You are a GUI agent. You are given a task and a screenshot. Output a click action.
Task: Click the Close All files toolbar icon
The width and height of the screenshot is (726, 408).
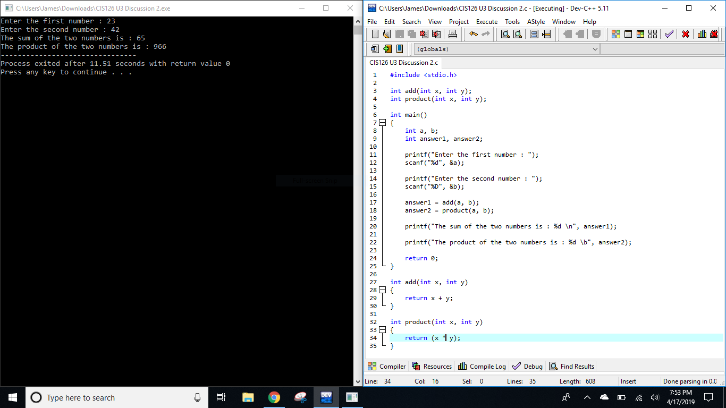(x=436, y=34)
